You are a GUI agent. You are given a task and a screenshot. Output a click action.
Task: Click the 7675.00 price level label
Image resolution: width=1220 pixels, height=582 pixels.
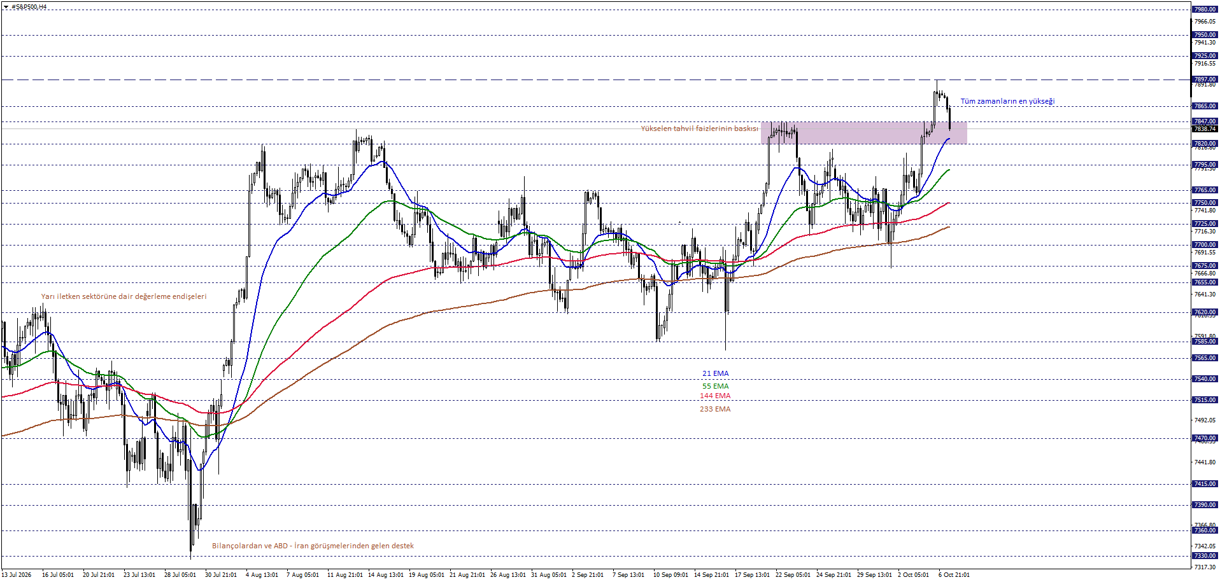coord(1205,266)
